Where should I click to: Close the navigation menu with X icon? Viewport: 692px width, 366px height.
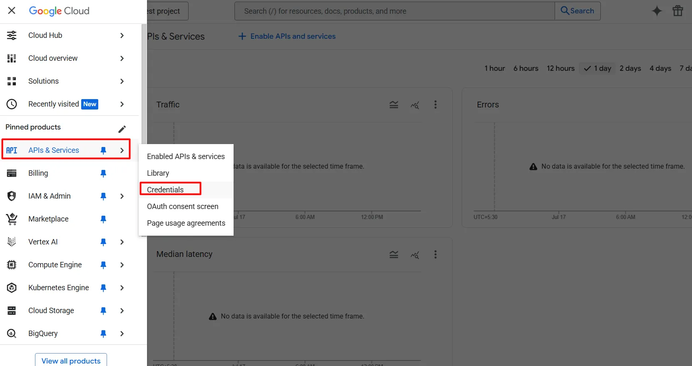[x=12, y=11]
